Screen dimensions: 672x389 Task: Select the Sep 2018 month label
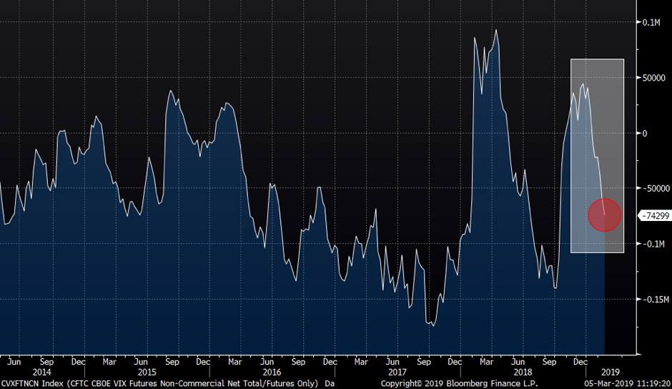(x=550, y=362)
